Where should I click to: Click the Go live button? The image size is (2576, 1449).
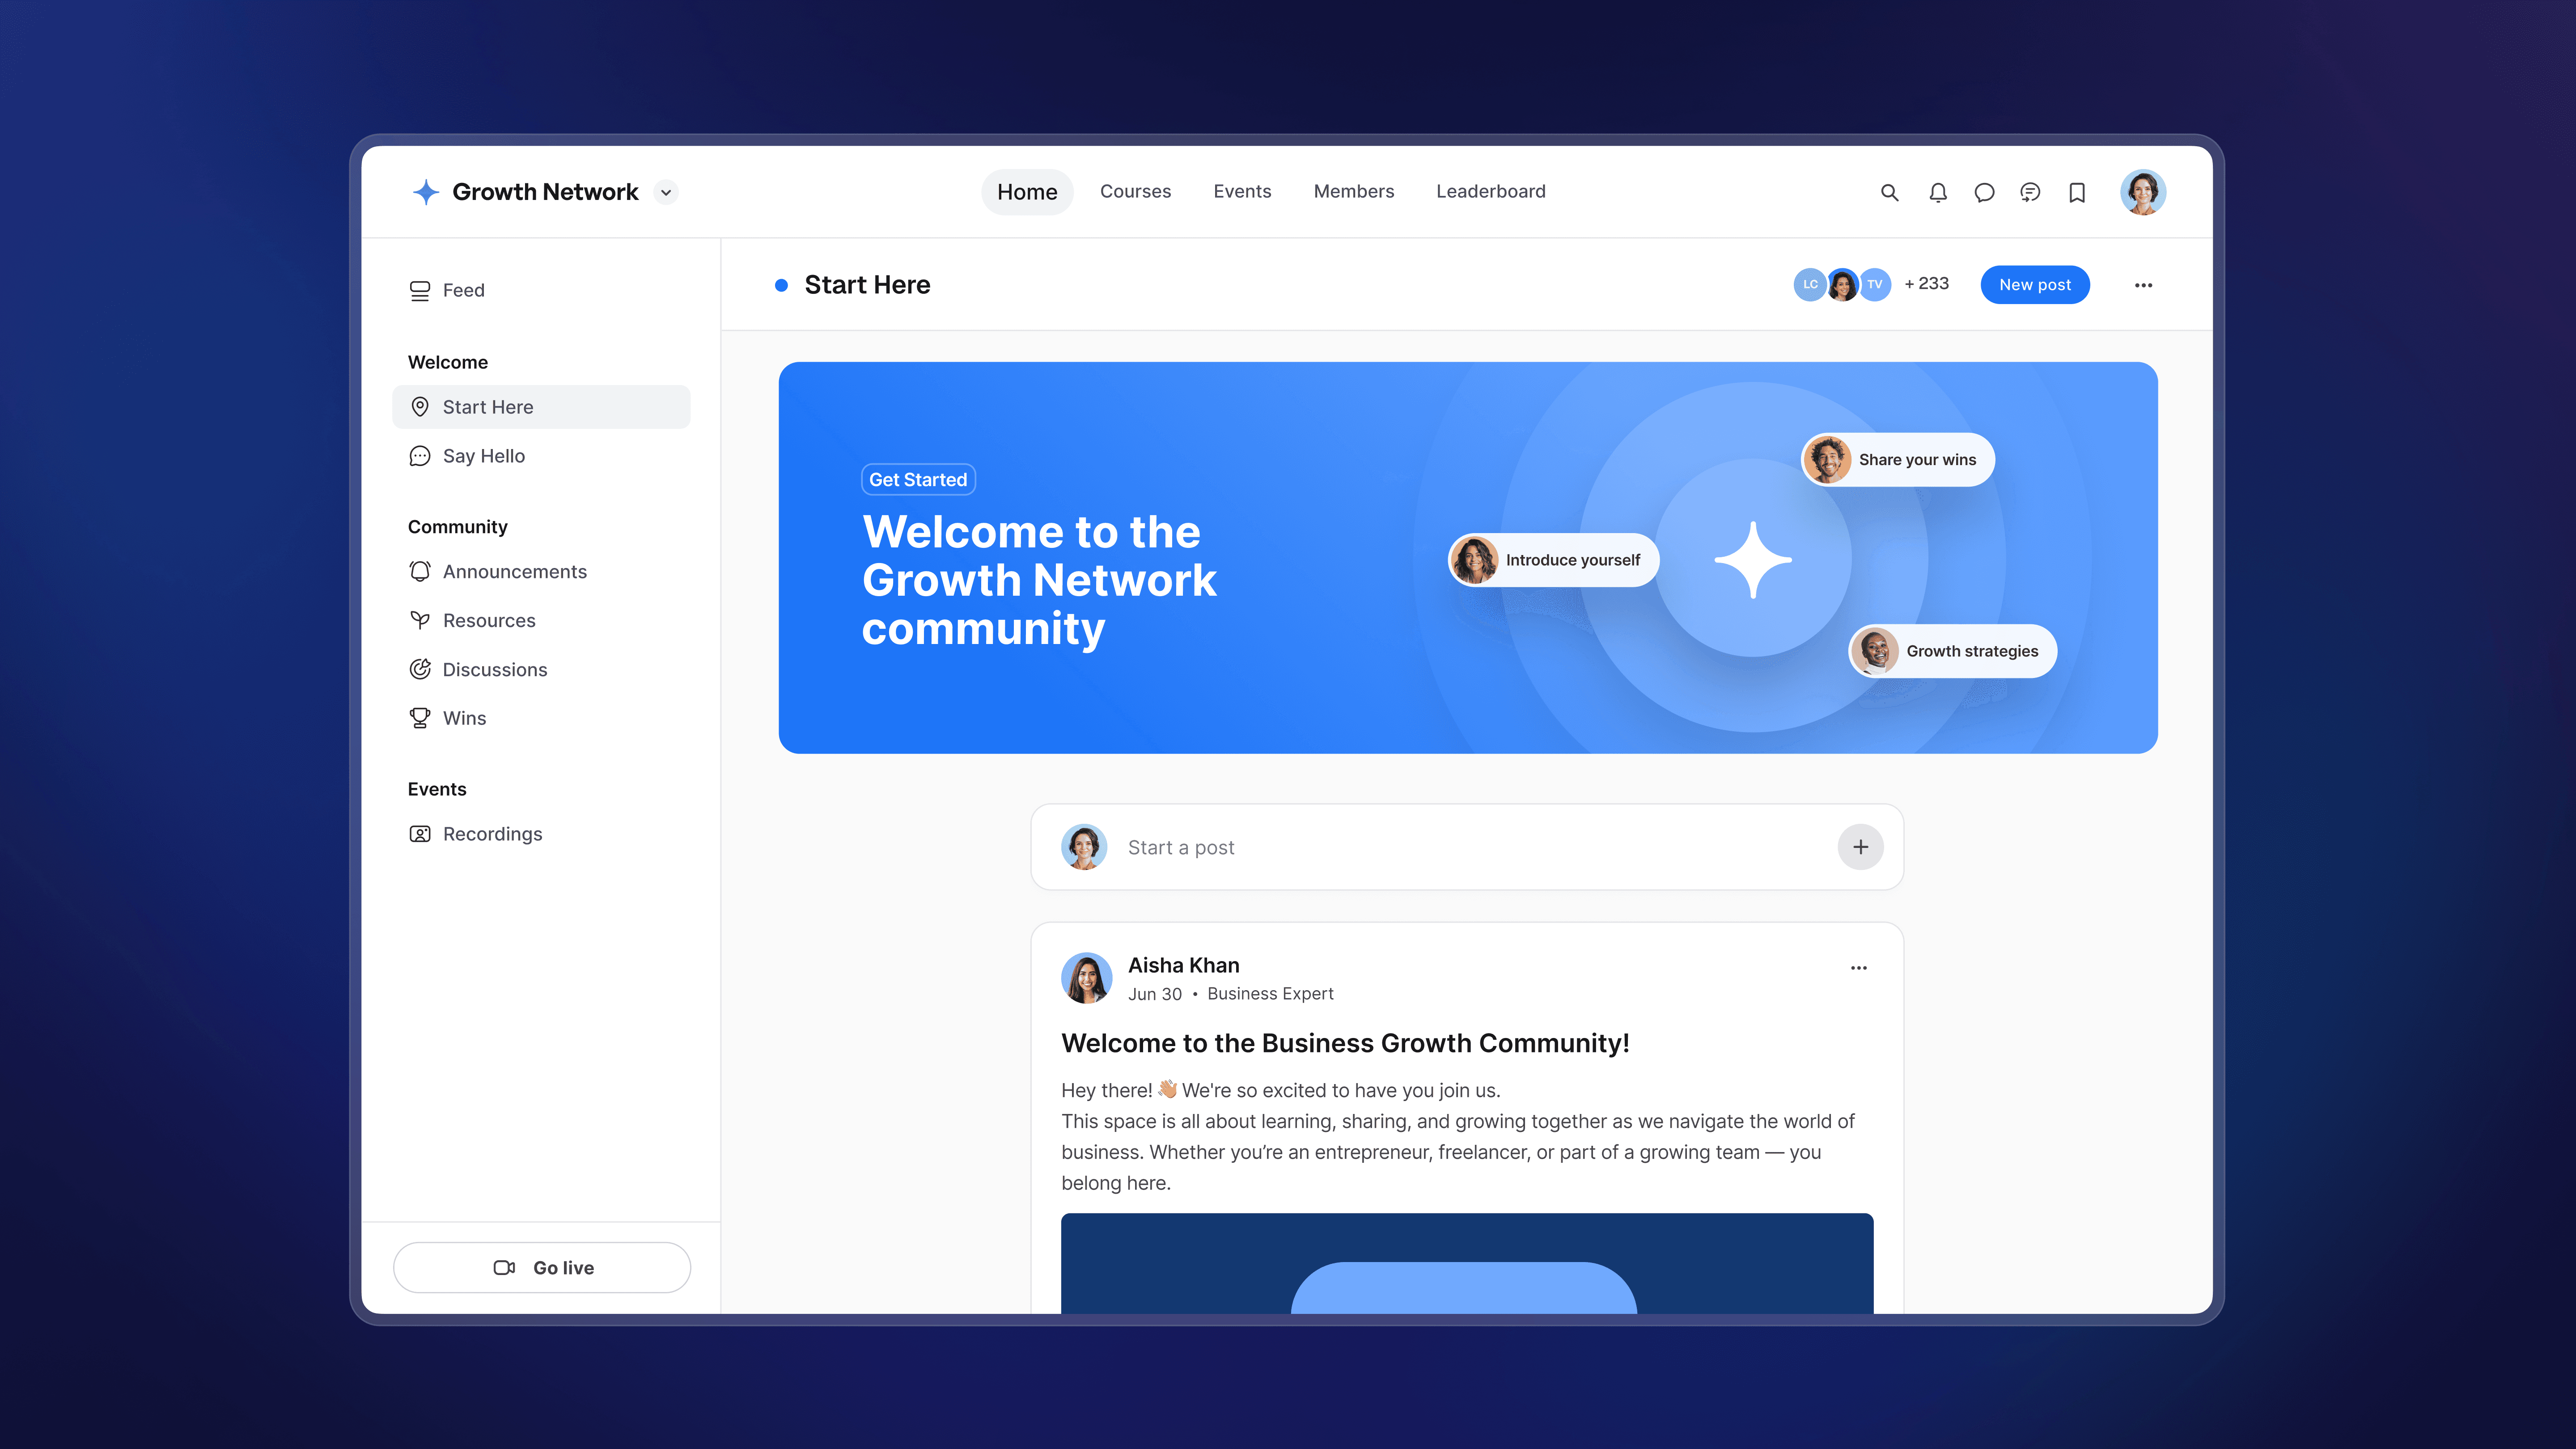[541, 1267]
